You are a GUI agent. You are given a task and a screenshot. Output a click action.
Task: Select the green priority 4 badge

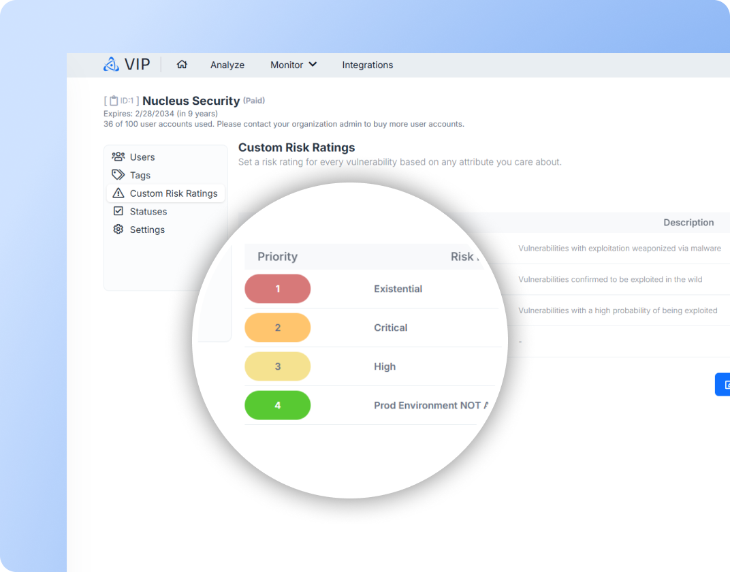click(x=277, y=405)
